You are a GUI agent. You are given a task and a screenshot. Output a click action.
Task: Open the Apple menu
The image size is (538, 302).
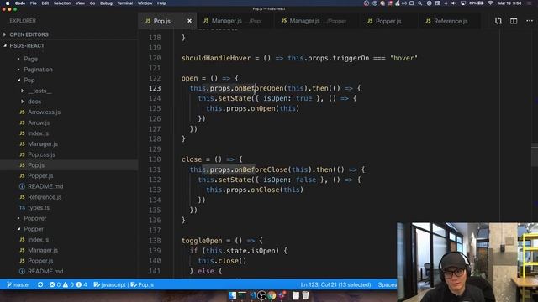pos(8,3)
